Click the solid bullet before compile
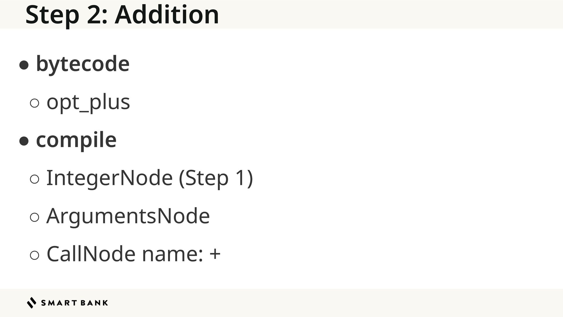This screenshot has height=317, width=563. [x=24, y=141]
